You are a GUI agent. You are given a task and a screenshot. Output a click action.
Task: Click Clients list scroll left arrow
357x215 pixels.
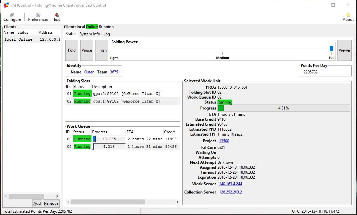pyautogui.click(x=6, y=196)
